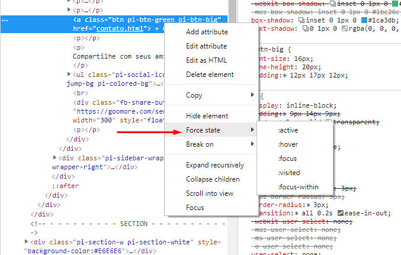401x255 pixels.
Task: Click the 'https://goomore.com/se' URL attribute
Action: pyautogui.click(x=120, y=111)
